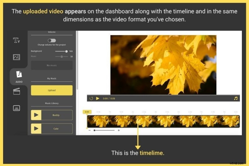Open the Text tool in sidebar
Image resolution: width=249 pixels, height=166 pixels.
click(16, 40)
